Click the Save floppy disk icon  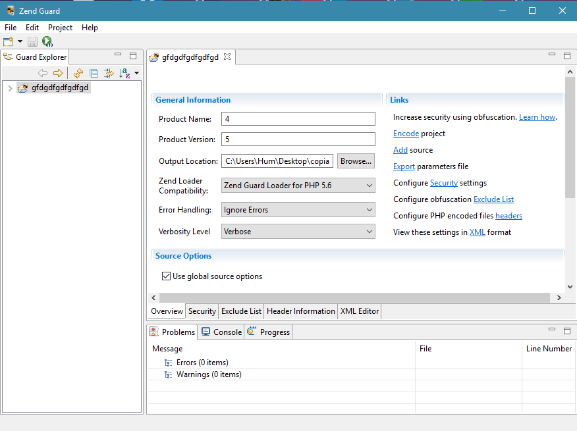point(32,41)
